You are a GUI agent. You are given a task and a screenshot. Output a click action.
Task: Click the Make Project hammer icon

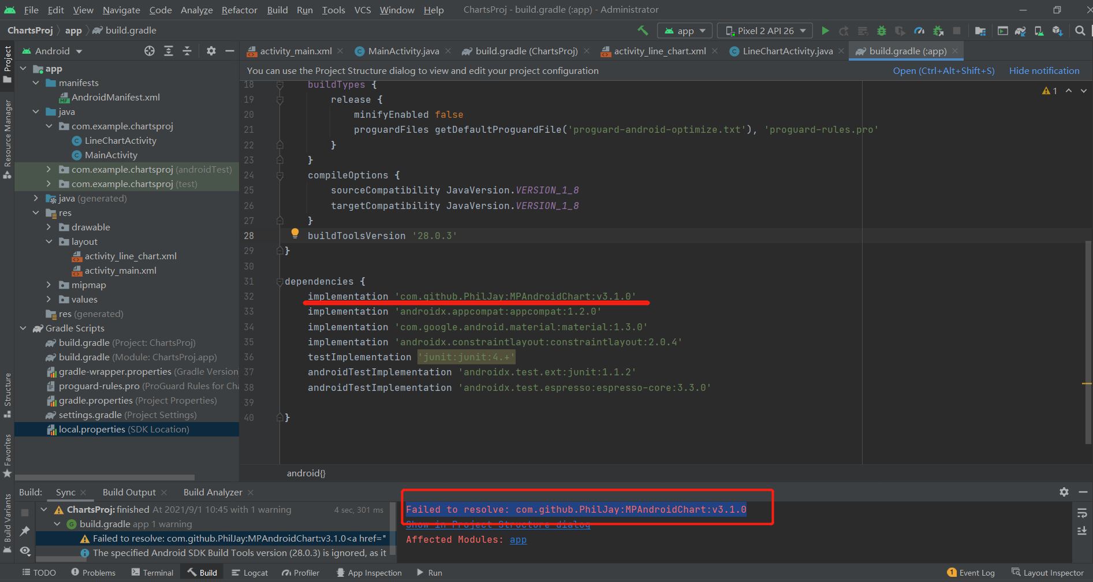(x=643, y=31)
